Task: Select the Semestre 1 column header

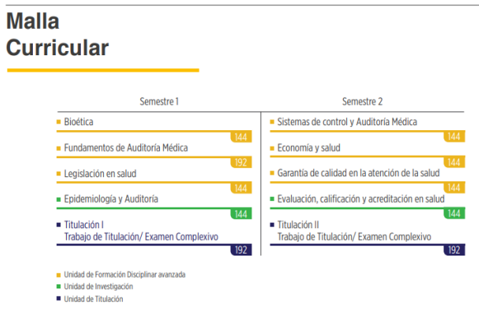Action: pyautogui.click(x=159, y=101)
